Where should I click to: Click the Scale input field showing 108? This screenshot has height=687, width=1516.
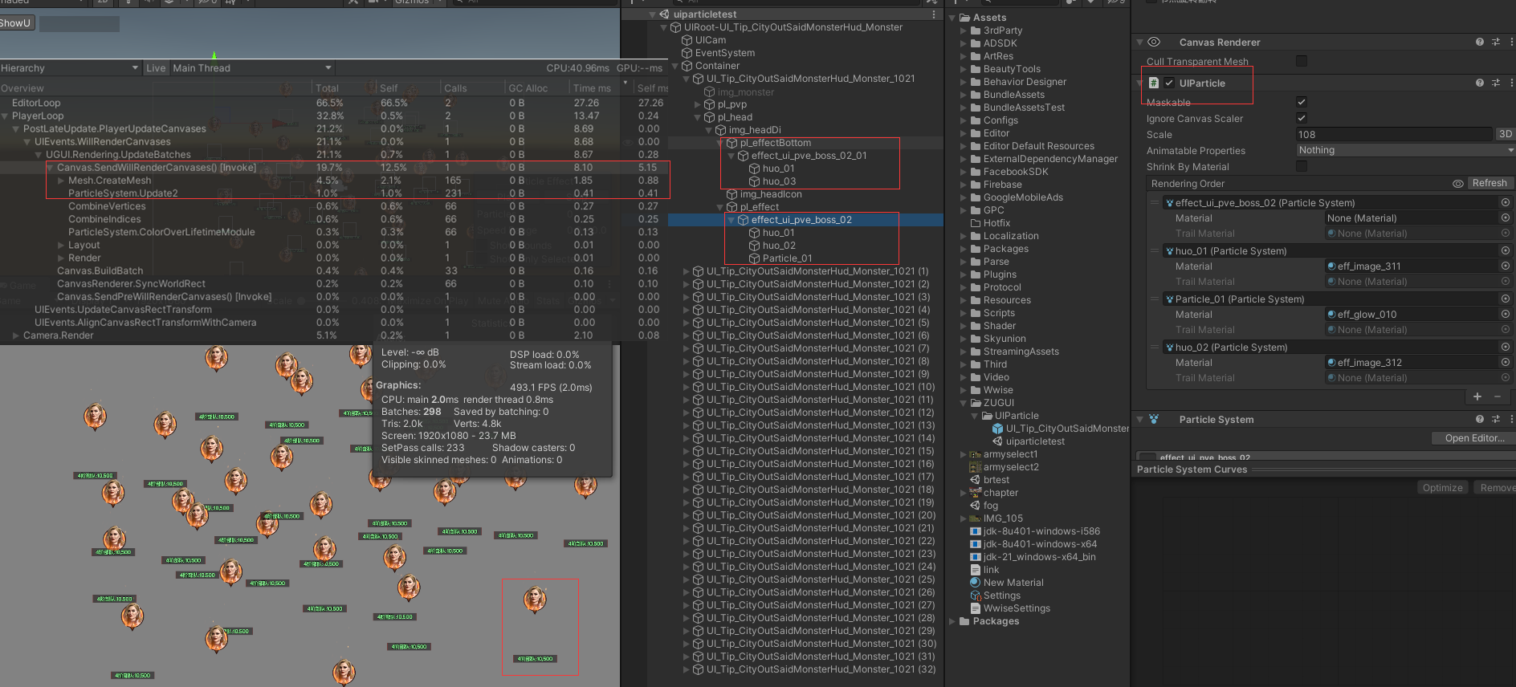(x=1393, y=134)
